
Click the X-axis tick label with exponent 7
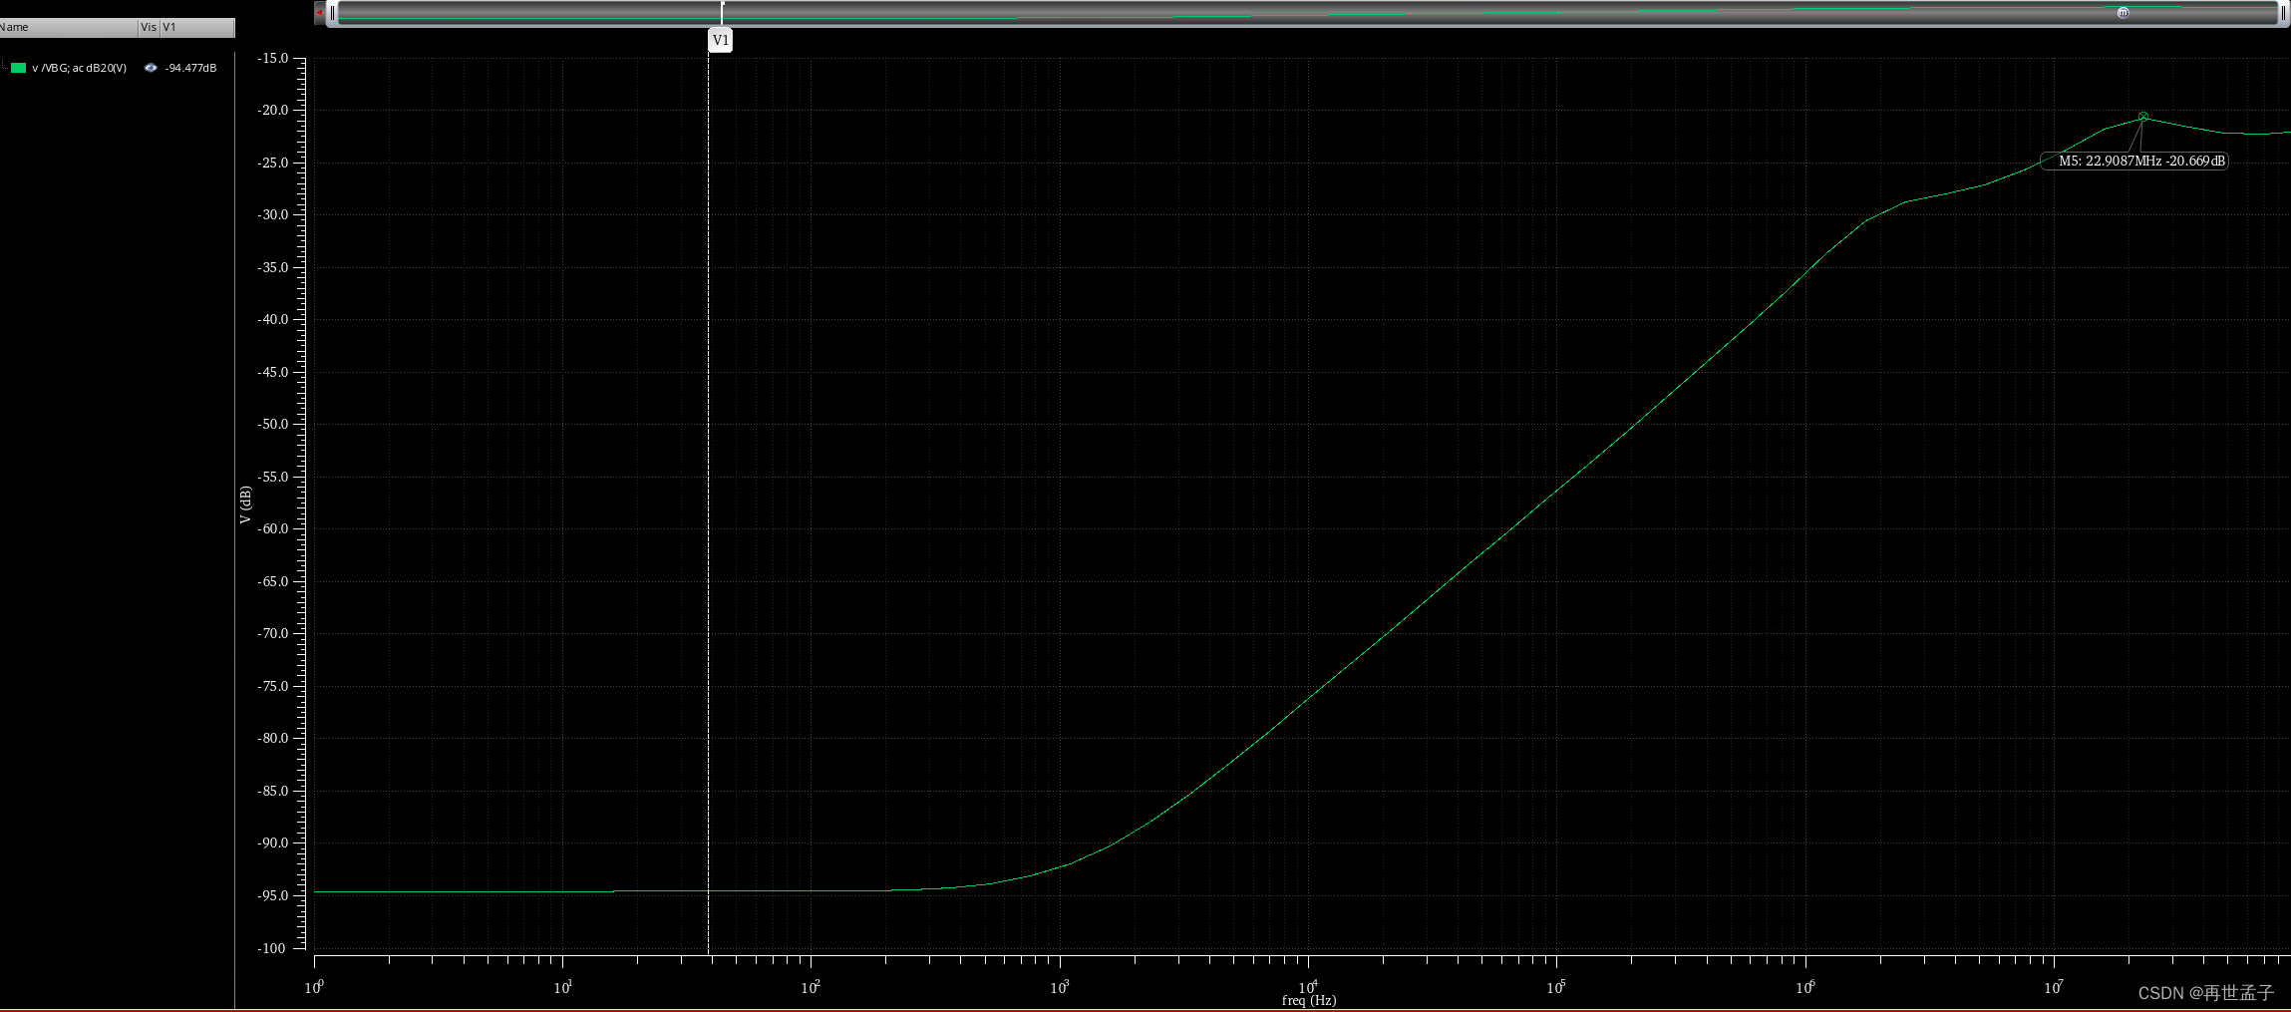click(2053, 987)
